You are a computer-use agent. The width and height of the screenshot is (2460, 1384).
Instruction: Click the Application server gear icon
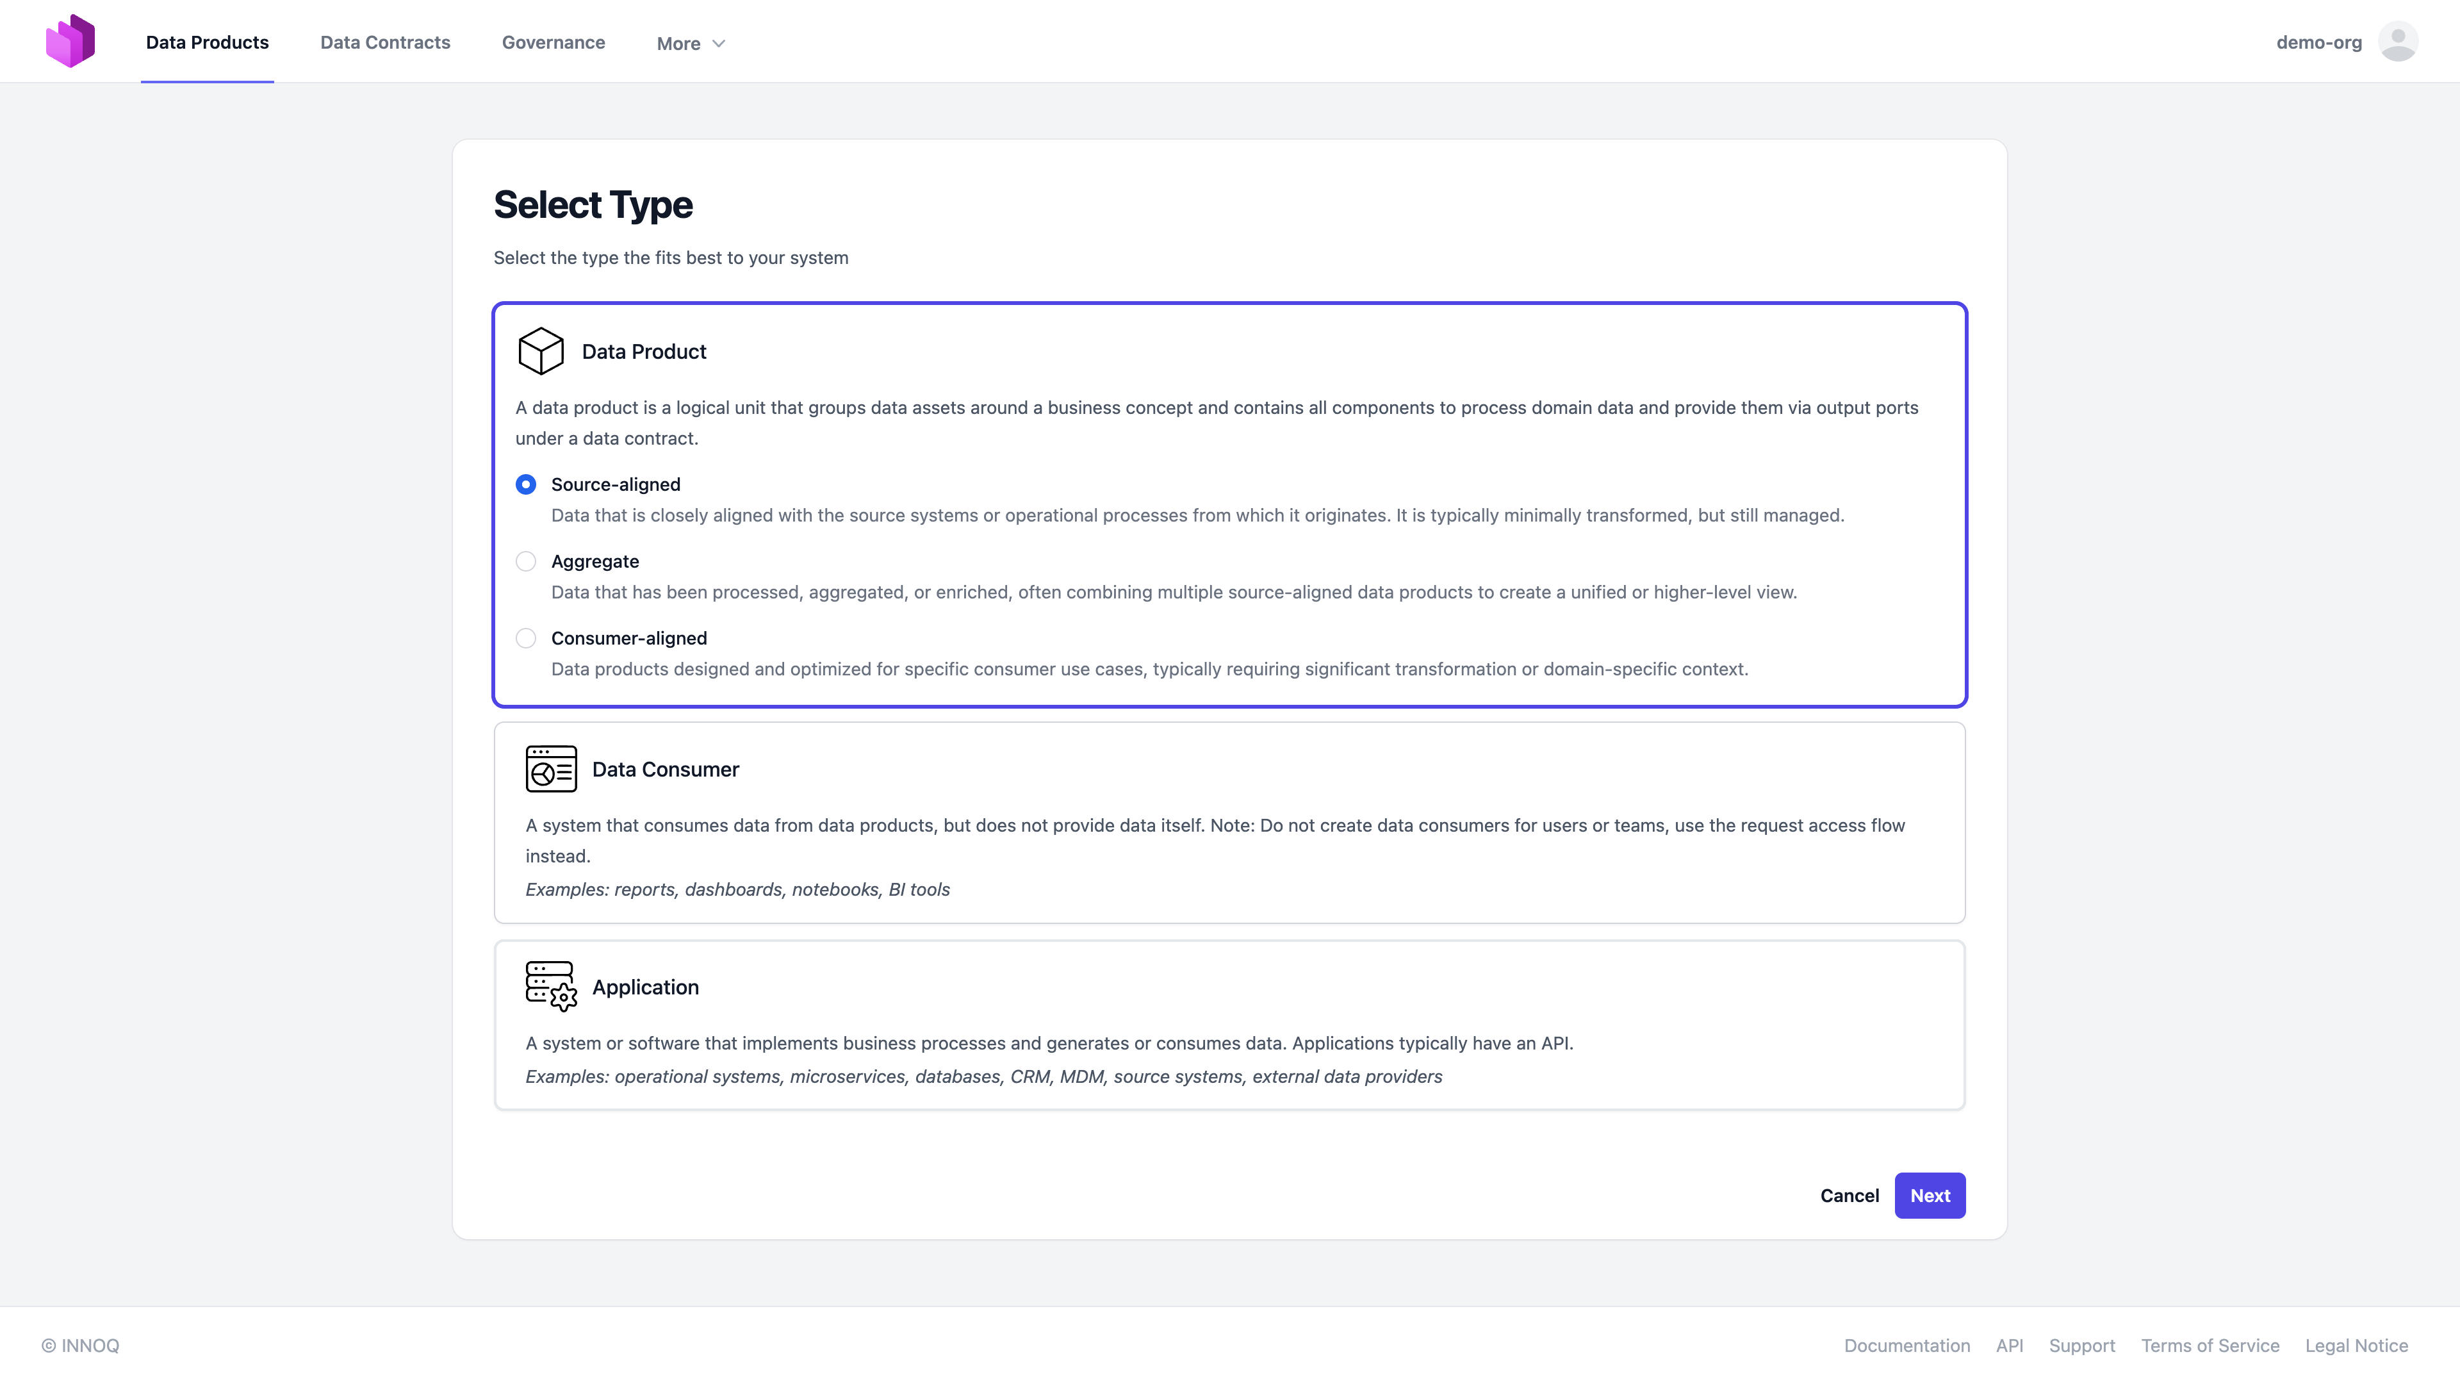(x=551, y=985)
